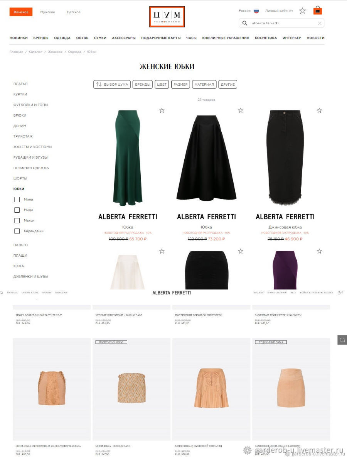Image resolution: width=347 pixels, height=457 pixels.
Task: Open the black A-line skirt product image
Action: (206, 158)
